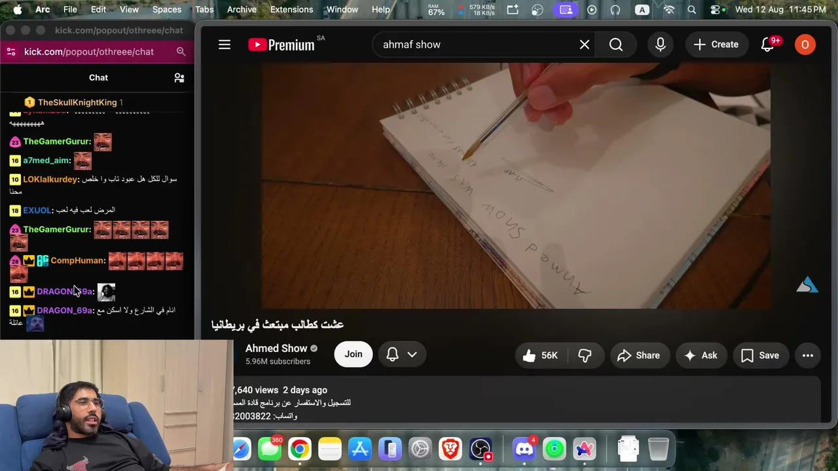The image size is (838, 471).
Task: Open the image in DRAGON_69a's message
Action: (x=106, y=292)
